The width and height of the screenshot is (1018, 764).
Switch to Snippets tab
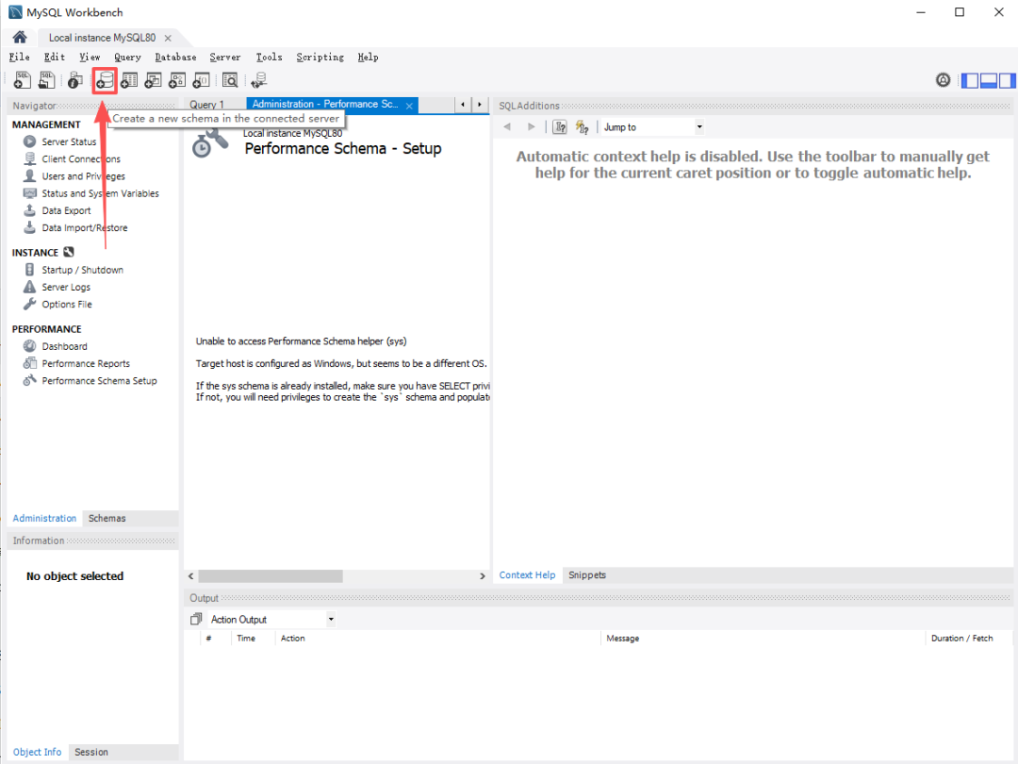coord(587,575)
